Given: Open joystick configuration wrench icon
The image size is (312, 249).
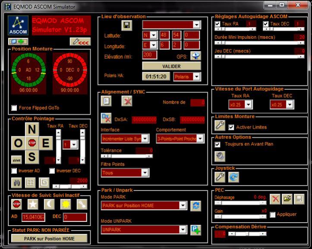Looking at the screenshot, I should coord(220,177).
